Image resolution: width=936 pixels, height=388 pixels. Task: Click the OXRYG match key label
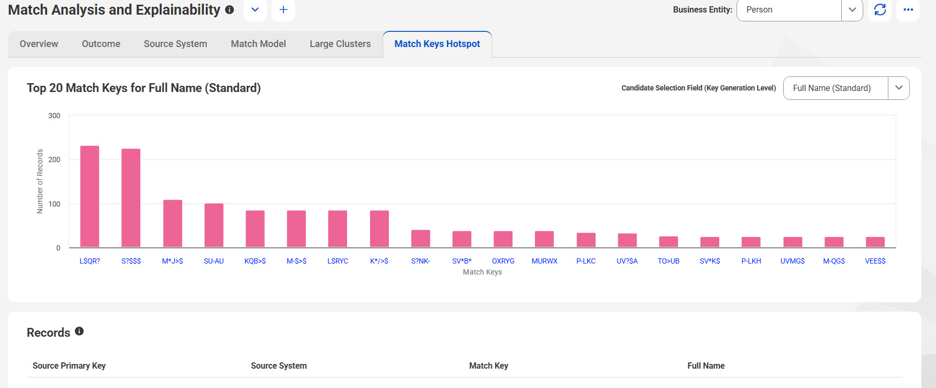[x=503, y=261]
